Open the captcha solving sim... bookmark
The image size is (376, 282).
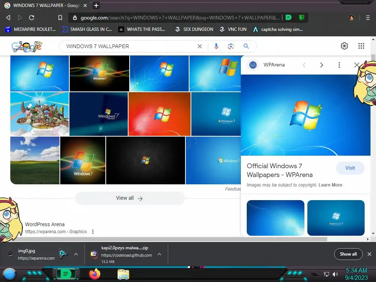coord(278,29)
